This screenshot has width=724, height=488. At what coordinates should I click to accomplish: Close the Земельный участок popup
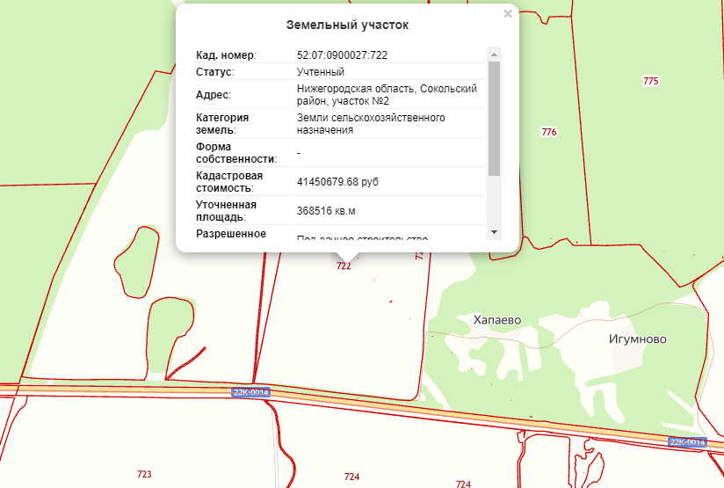tap(507, 14)
